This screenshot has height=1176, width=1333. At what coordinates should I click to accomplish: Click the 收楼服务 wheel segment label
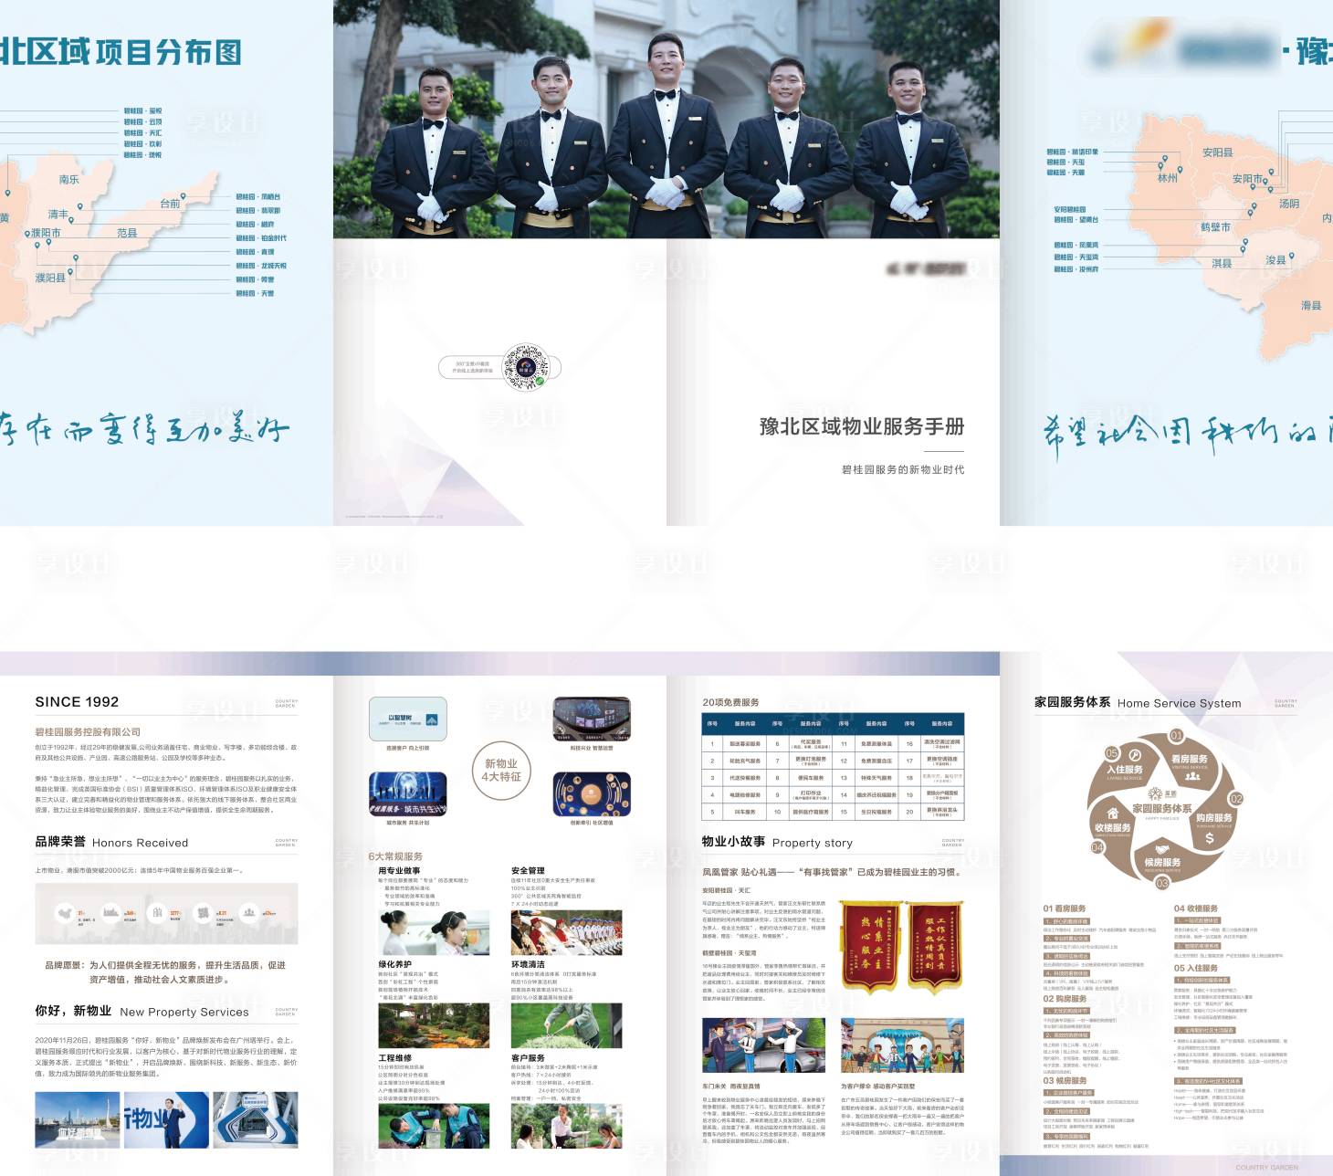tap(1112, 827)
